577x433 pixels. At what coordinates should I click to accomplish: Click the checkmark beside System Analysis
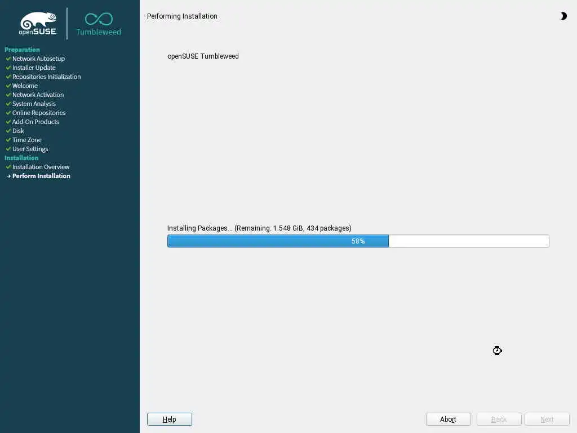[x=8, y=104]
